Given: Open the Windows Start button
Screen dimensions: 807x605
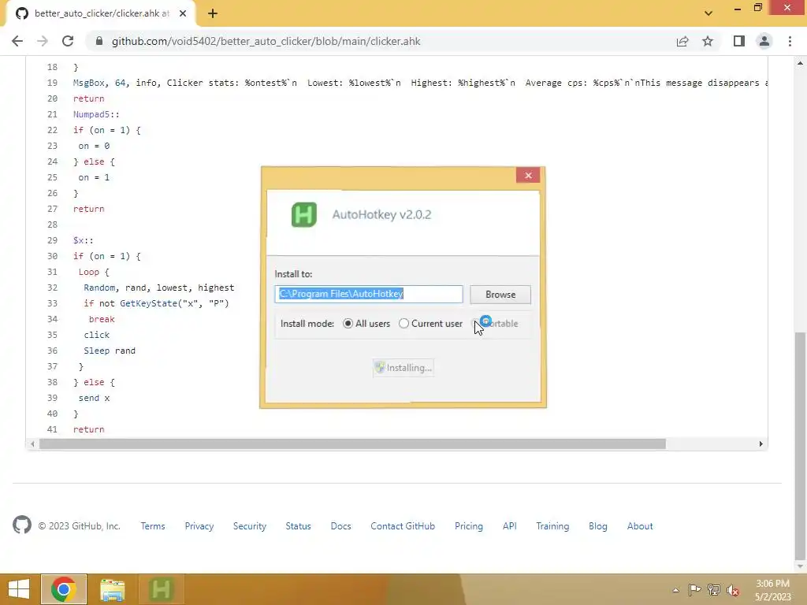Looking at the screenshot, I should click(x=19, y=589).
